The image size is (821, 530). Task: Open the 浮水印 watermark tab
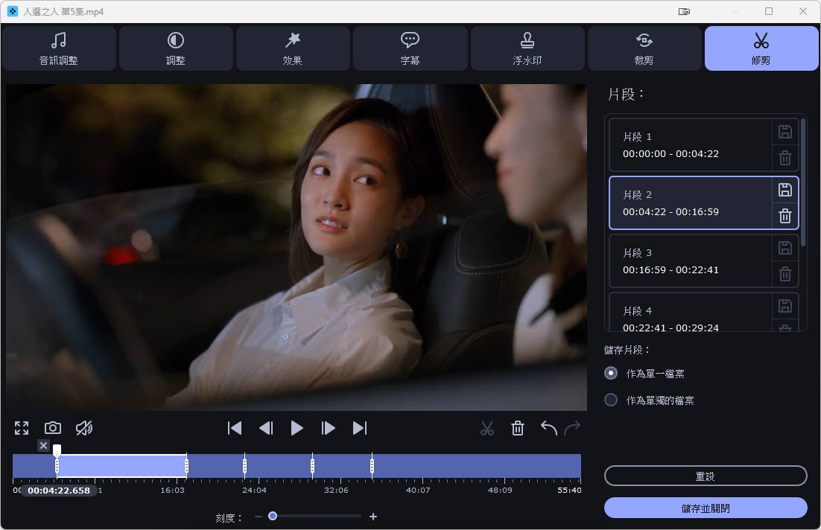point(527,48)
